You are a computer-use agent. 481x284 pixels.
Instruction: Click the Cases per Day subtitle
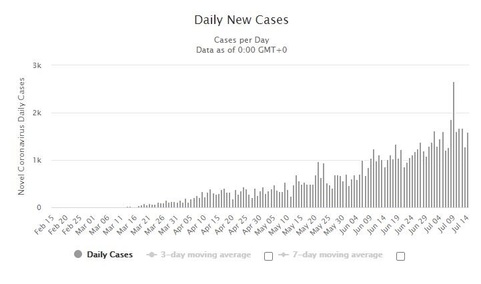tap(241, 39)
